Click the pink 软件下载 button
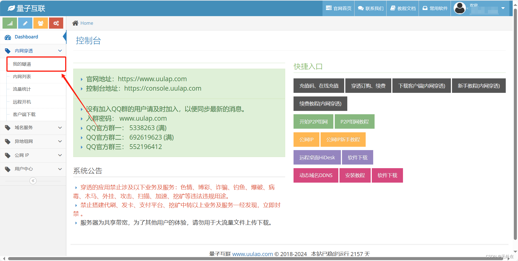518x261 pixels. 387,175
